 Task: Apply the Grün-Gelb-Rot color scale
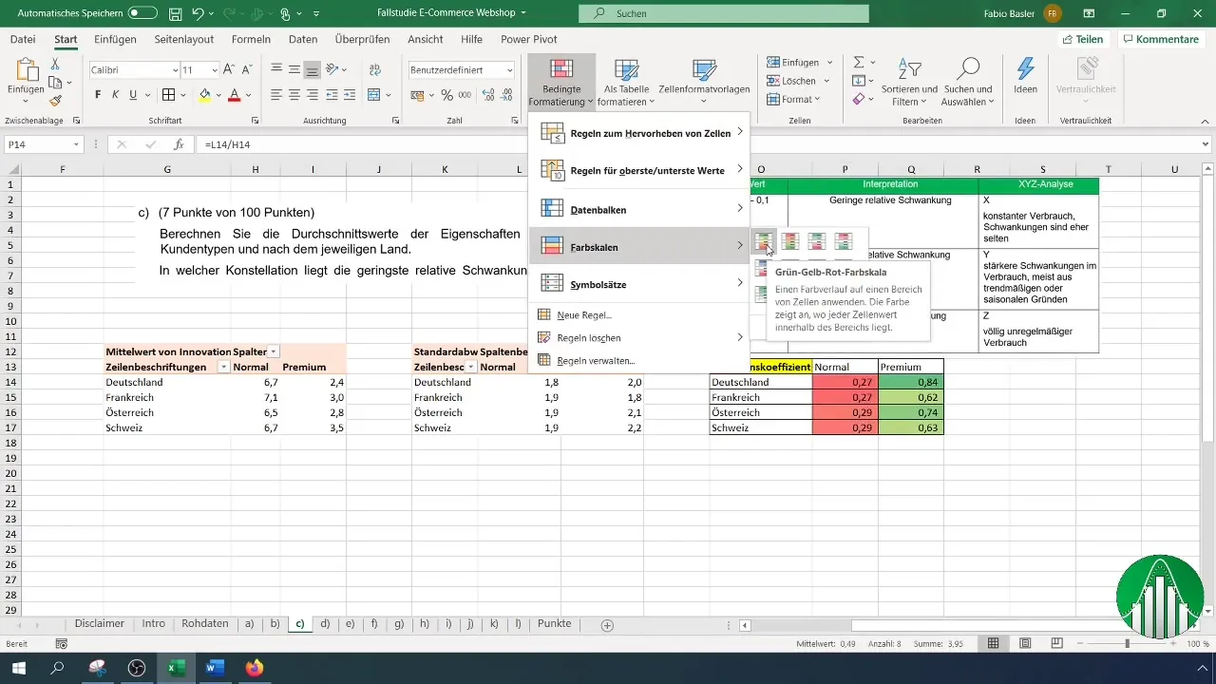[764, 241]
